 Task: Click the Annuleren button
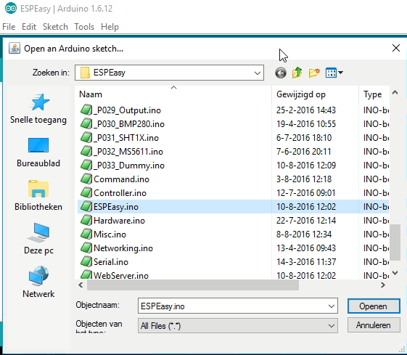click(x=374, y=325)
